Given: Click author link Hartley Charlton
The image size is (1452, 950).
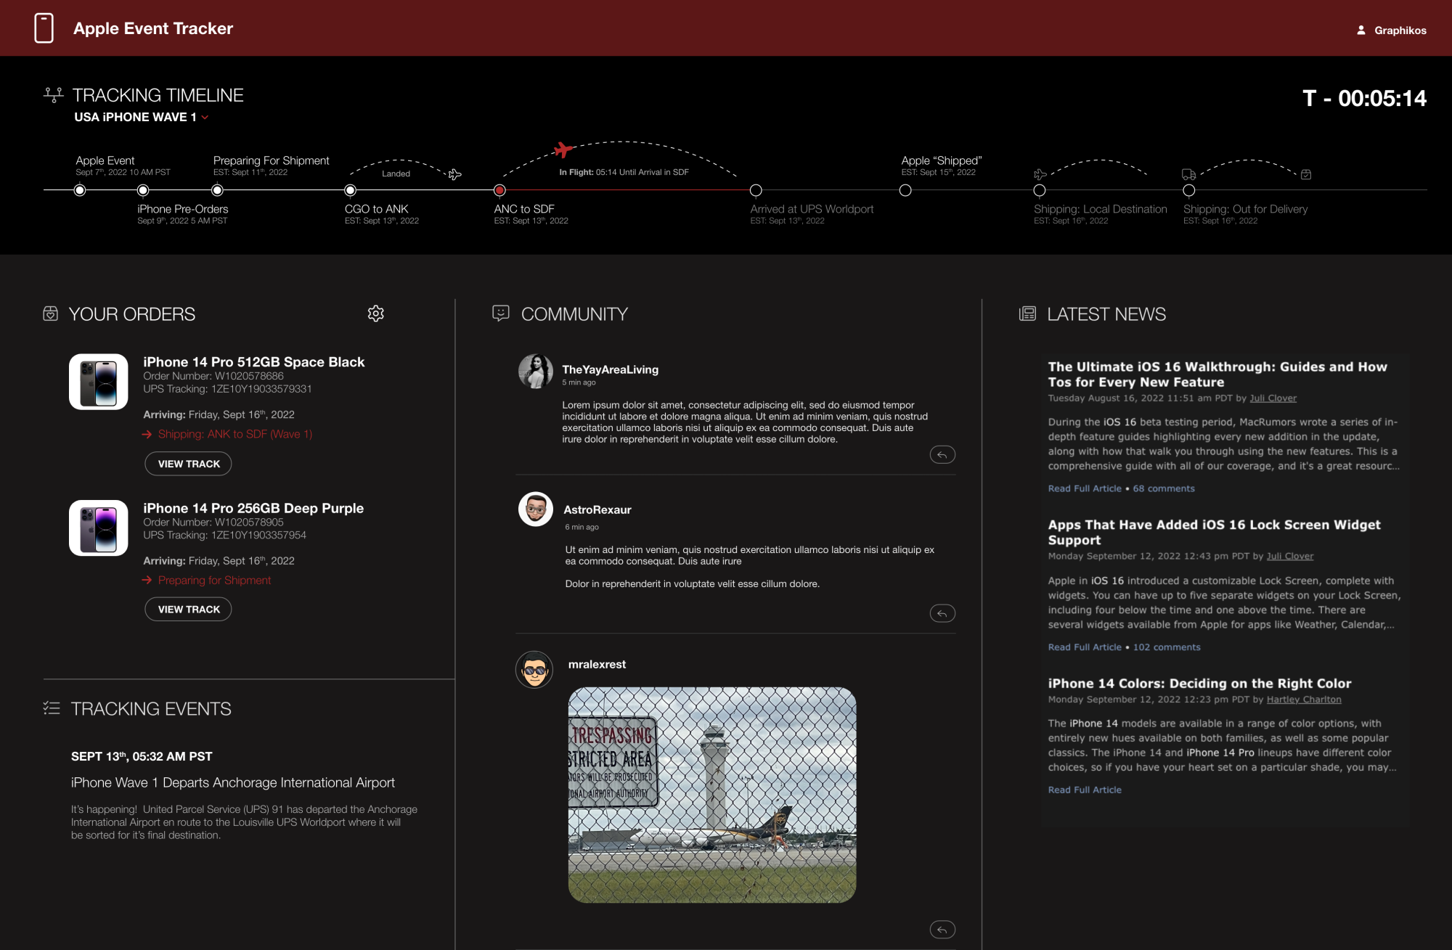Looking at the screenshot, I should coord(1303,700).
